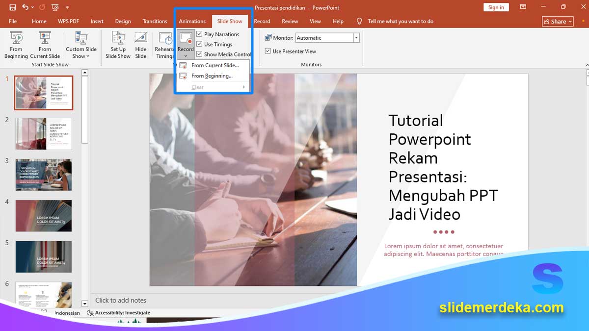Go to the Transitions tab
Viewport: 589px width, 331px height.
pos(155,21)
